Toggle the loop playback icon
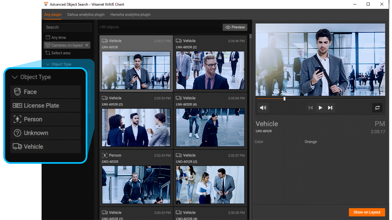 [x=377, y=108]
